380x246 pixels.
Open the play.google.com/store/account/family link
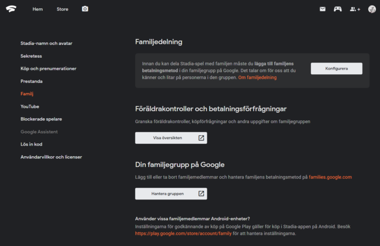tap(183, 234)
